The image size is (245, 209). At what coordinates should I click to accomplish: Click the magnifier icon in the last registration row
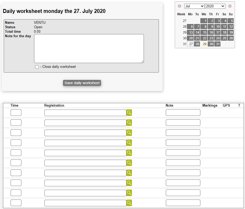tap(129, 203)
